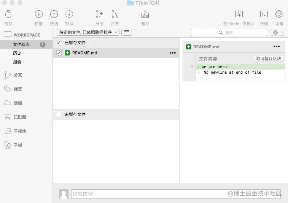Screen dimensions: 288x203
Task: Click inside the 搜索 search field
Action: pyautogui.click(x=229, y=33)
